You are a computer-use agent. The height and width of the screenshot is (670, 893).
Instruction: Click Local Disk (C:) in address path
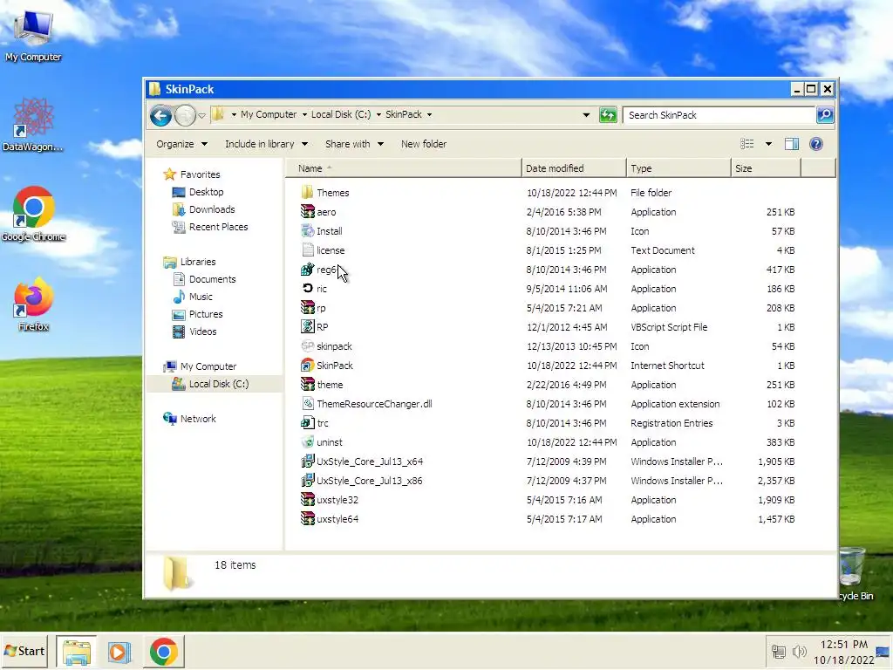[341, 114]
